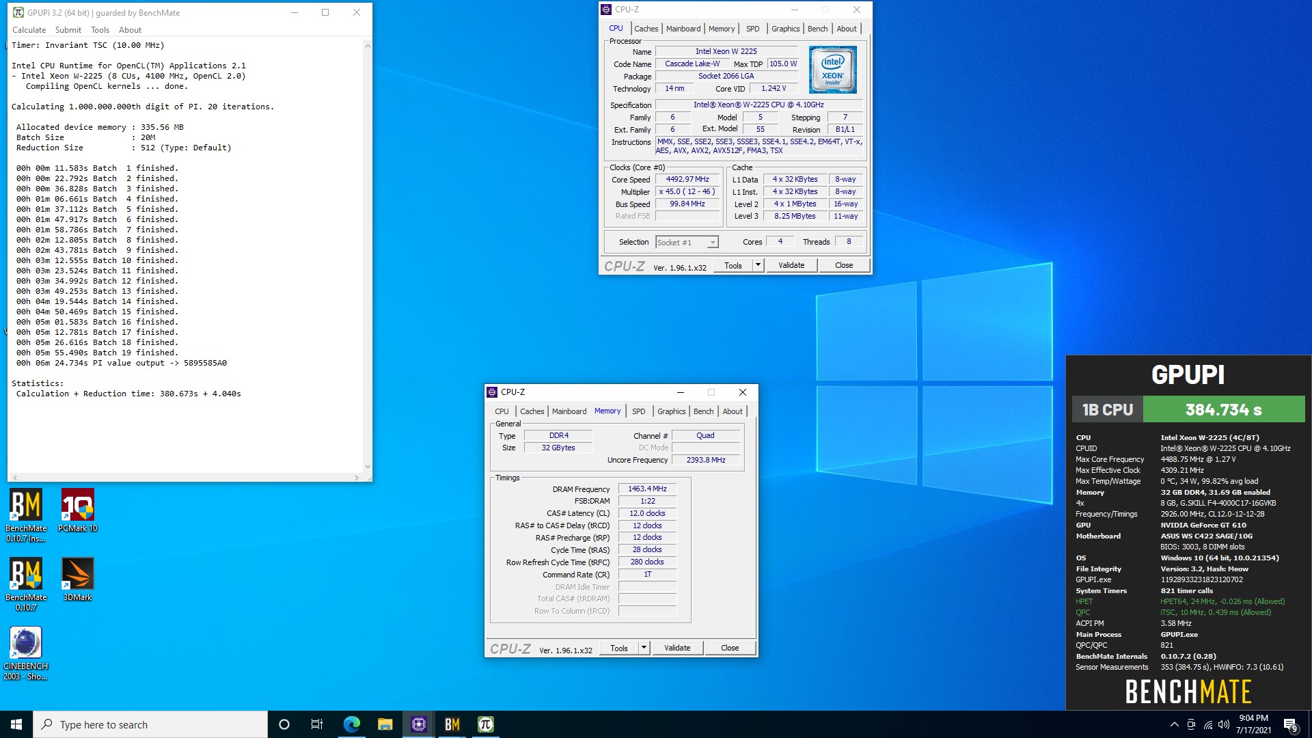Screen dimensions: 1312x738
Task: Click GPUPI vertical scrollbar down arrow
Action: pyautogui.click(x=368, y=467)
